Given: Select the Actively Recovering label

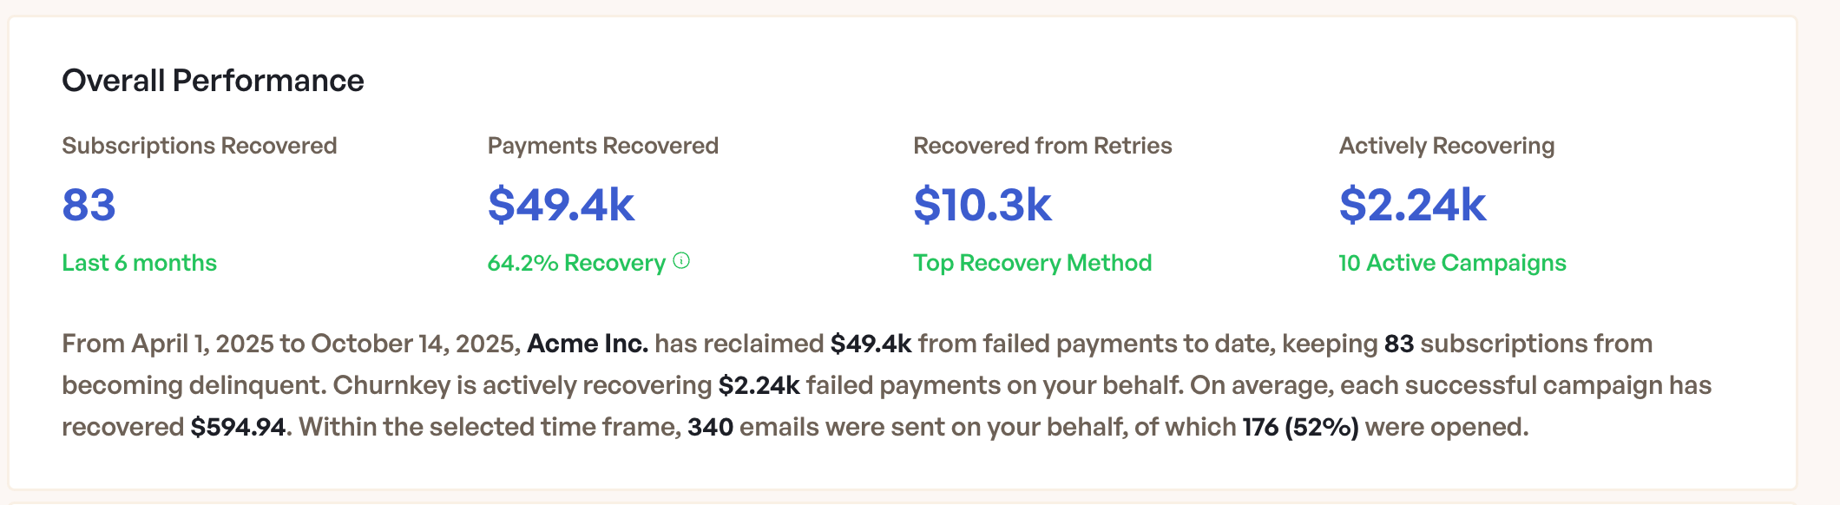Looking at the screenshot, I should click(1446, 146).
